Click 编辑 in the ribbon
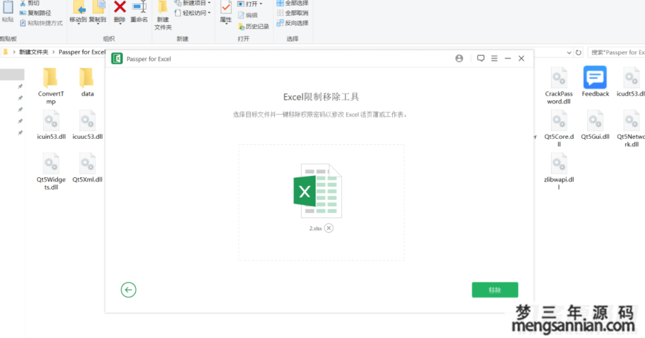This screenshot has height=338, width=645. (x=248, y=15)
